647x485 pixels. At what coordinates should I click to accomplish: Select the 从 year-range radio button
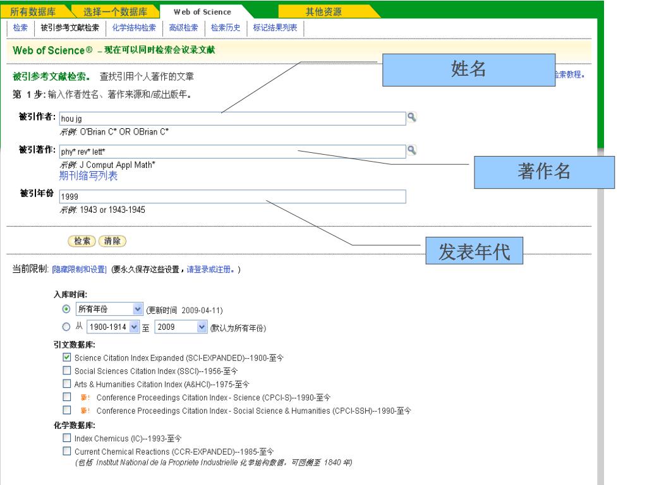[66, 326]
